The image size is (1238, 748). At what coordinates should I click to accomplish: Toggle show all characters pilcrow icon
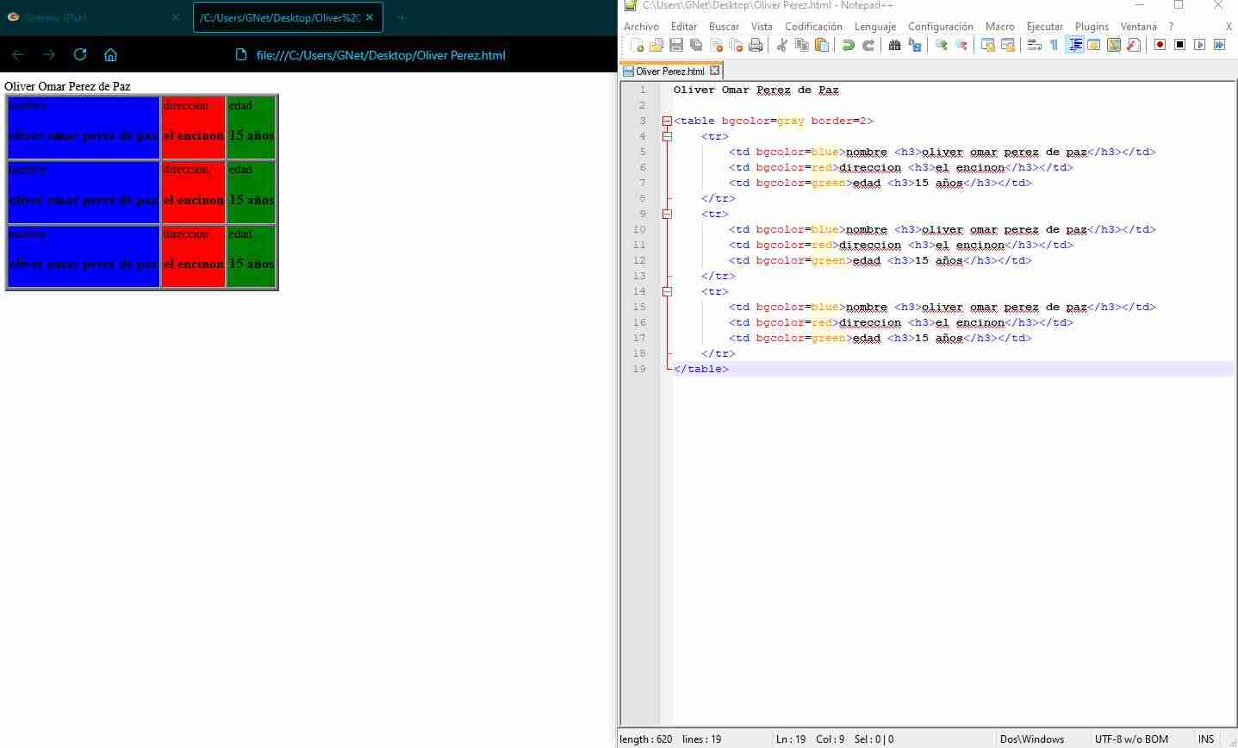coord(1054,45)
